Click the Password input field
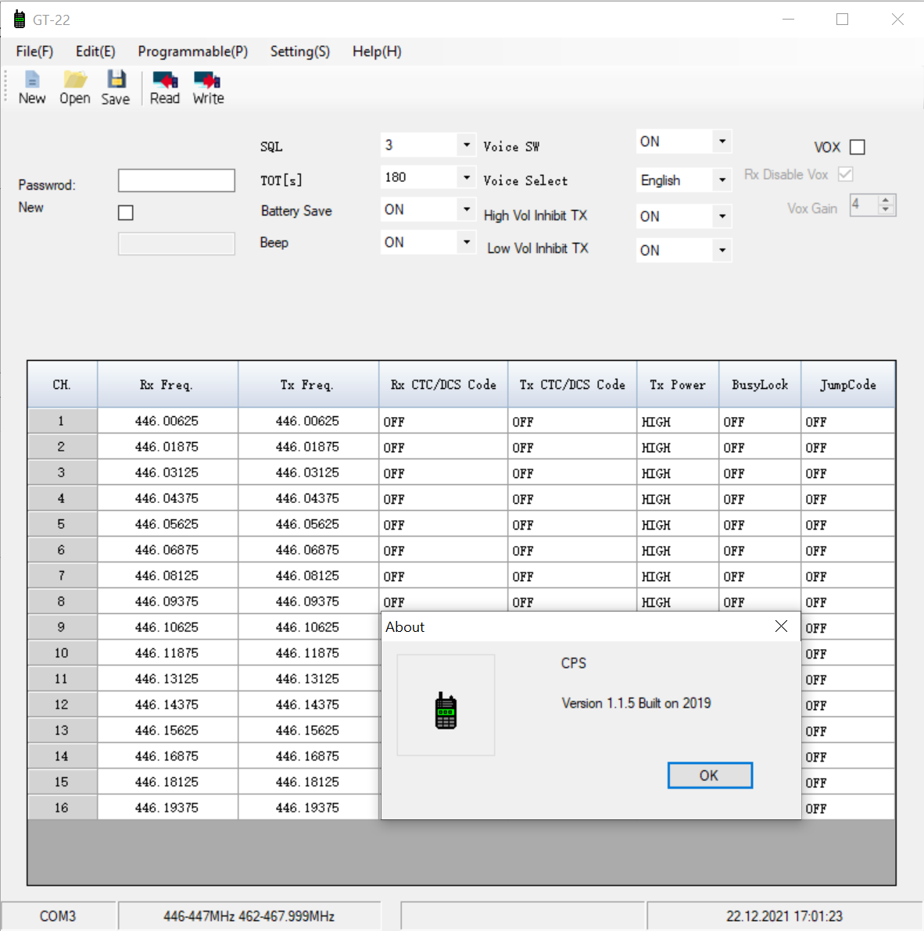 click(177, 180)
